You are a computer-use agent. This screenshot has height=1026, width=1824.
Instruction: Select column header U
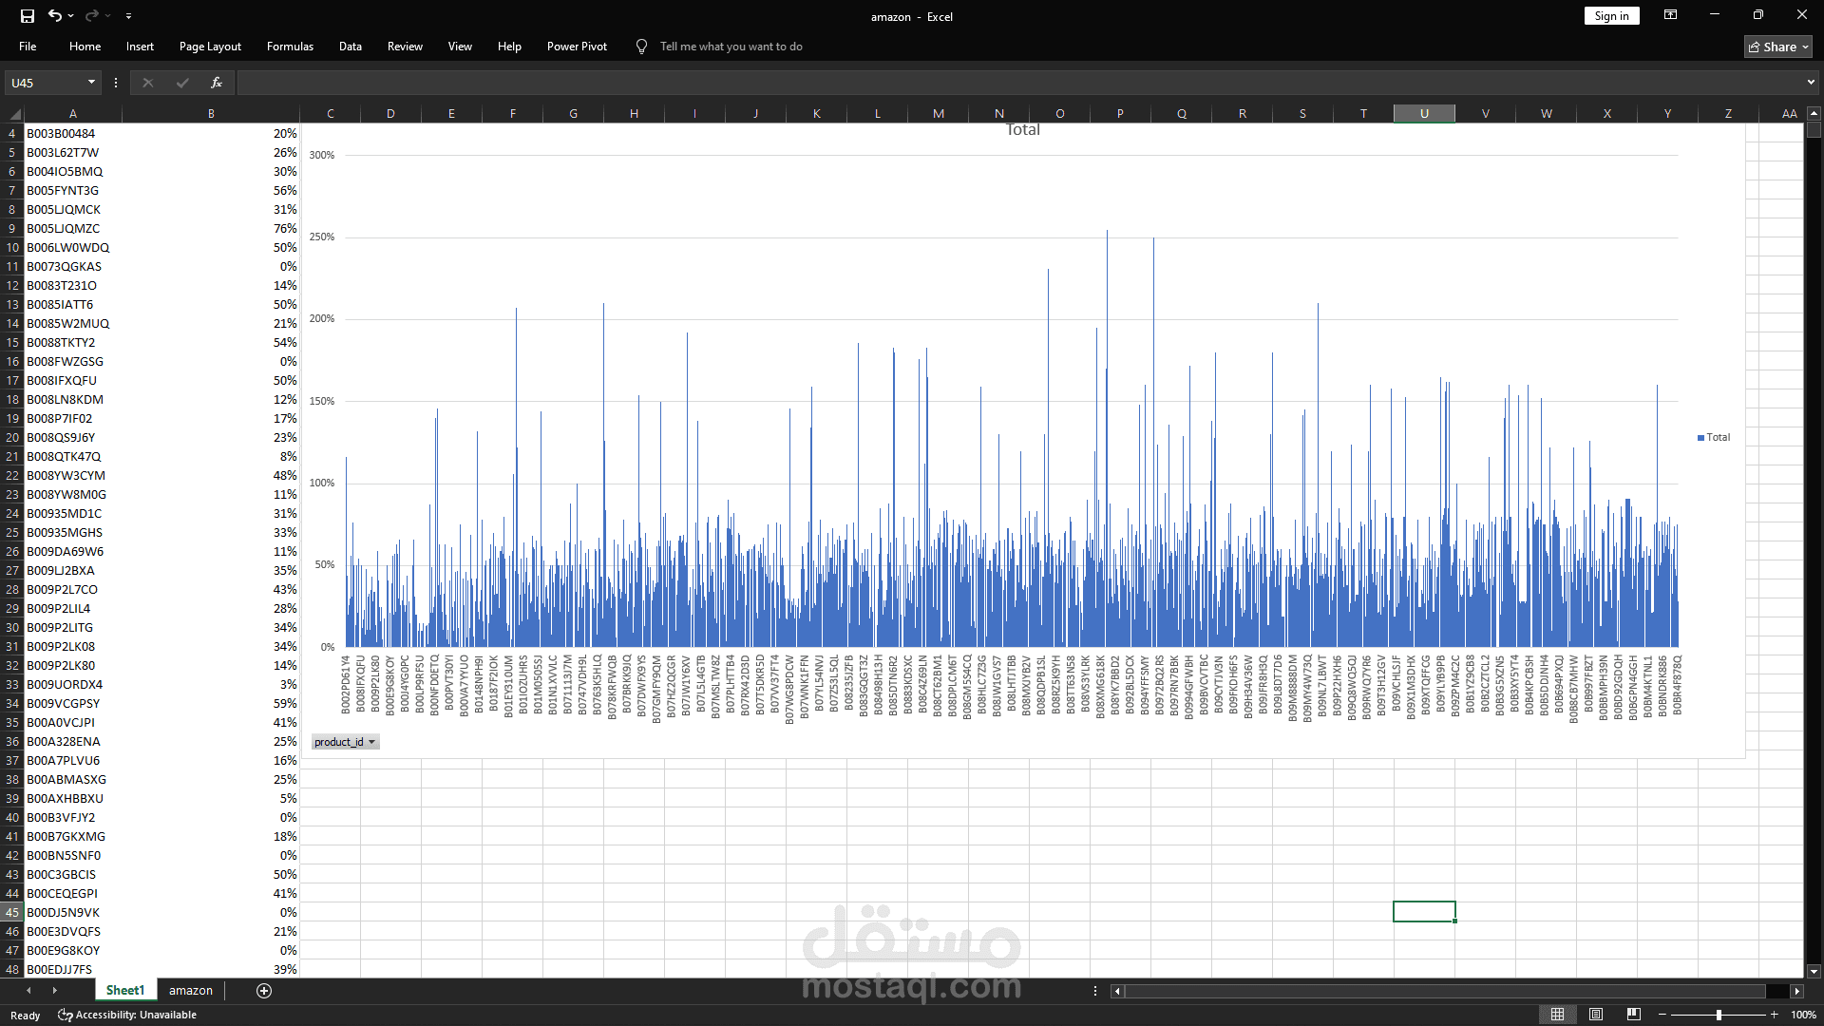[1424, 113]
